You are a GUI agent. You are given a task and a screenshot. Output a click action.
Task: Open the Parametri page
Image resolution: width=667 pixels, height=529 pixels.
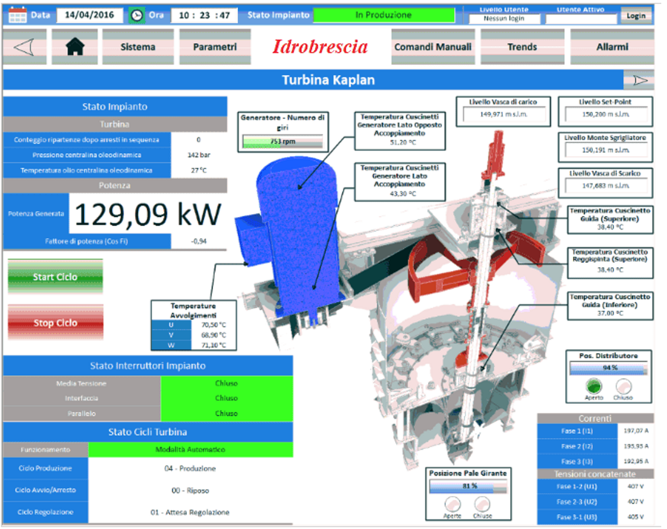point(214,47)
